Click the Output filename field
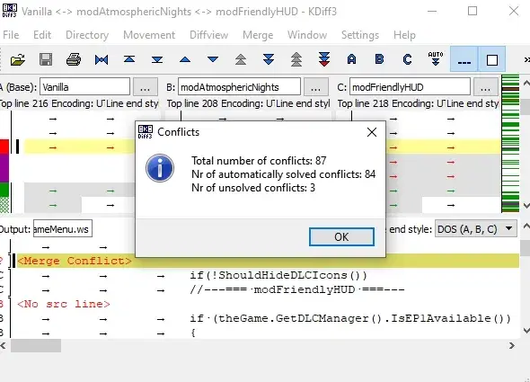This screenshot has height=382, width=530. 63,229
